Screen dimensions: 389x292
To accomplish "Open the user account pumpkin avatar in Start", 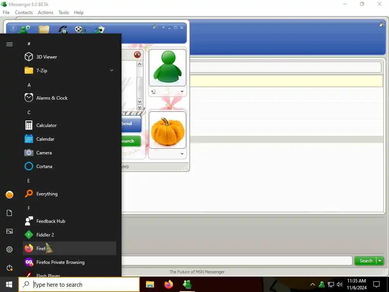I will coord(9,195).
